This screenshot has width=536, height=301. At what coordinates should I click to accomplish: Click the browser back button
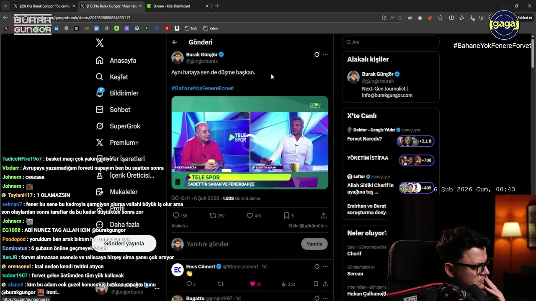pos(5,18)
